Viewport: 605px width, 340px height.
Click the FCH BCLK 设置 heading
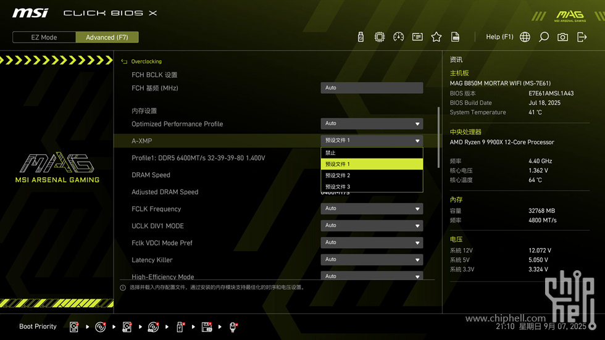154,75
